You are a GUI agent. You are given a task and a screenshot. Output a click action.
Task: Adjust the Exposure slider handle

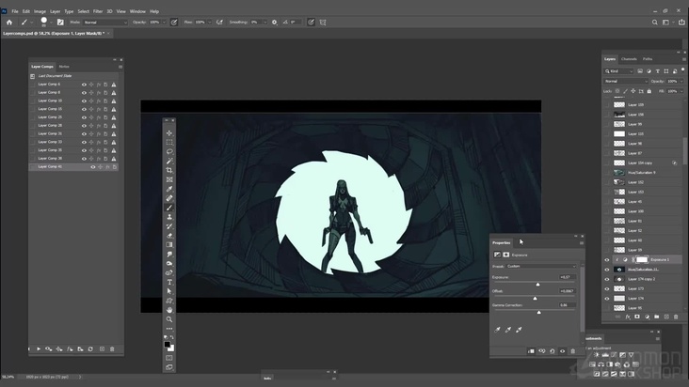click(x=537, y=285)
